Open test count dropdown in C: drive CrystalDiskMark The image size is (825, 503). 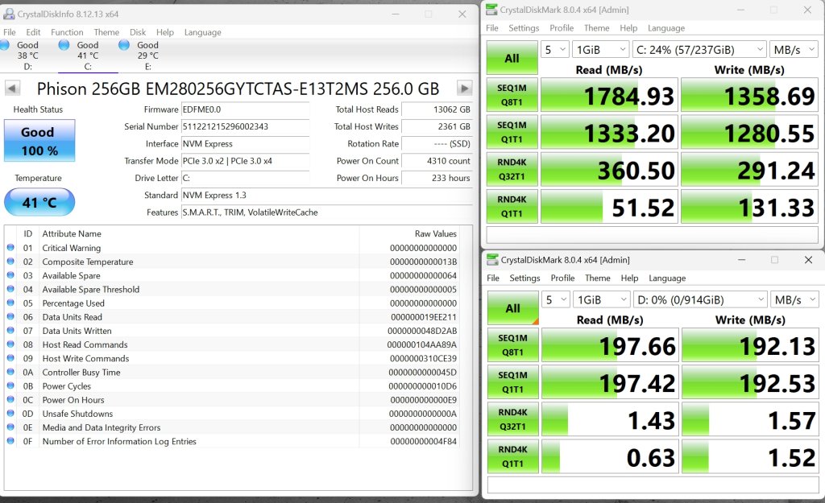(554, 49)
